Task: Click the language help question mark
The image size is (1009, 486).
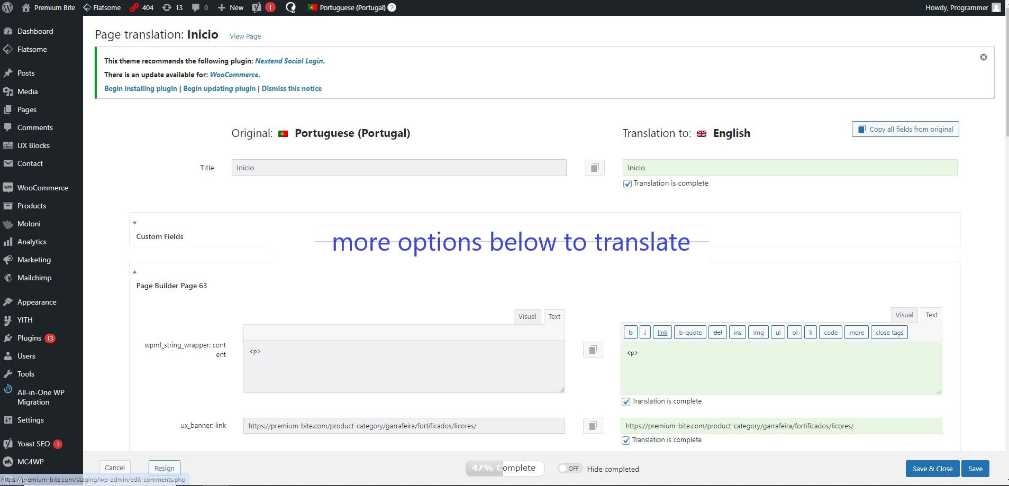Action: pos(392,7)
